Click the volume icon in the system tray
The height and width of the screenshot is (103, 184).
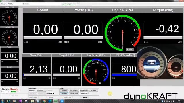tap(171, 101)
